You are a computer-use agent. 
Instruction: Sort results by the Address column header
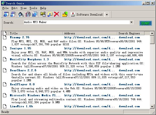click(90, 33)
